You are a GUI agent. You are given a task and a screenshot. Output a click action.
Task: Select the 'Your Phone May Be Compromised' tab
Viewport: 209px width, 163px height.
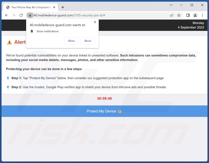(x=31, y=7)
